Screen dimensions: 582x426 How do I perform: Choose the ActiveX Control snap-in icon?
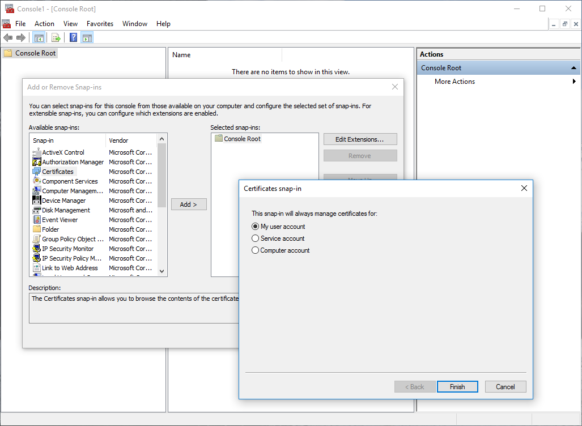pyautogui.click(x=37, y=152)
